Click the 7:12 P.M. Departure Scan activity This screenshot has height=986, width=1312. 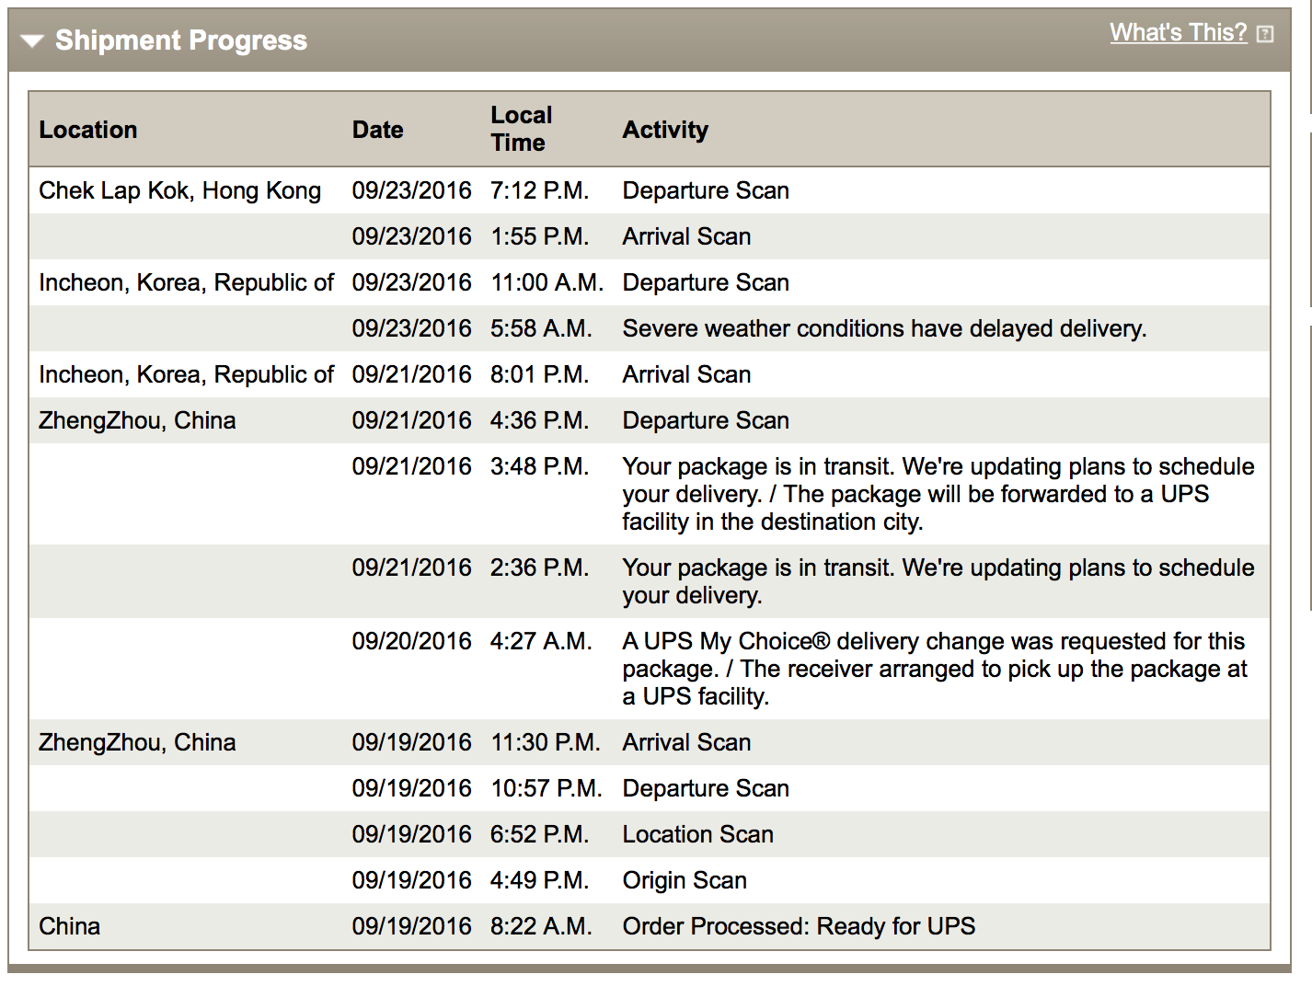point(706,190)
